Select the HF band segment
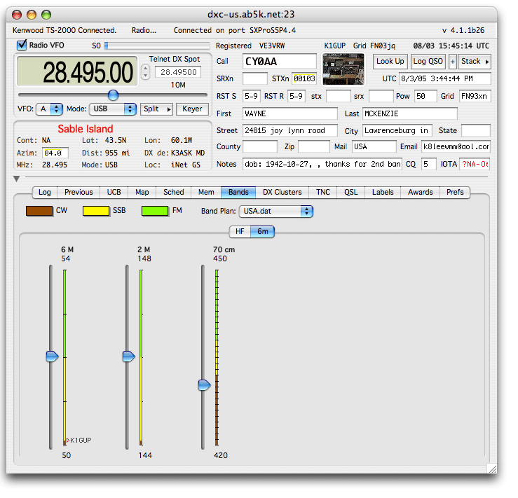The width and height of the screenshot is (518, 498). (x=240, y=231)
